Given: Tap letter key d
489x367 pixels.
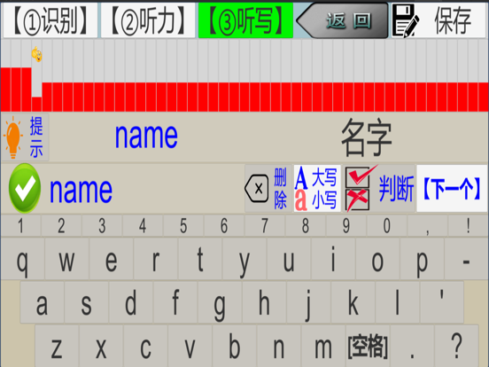Looking at the screenshot, I should click(x=131, y=302).
